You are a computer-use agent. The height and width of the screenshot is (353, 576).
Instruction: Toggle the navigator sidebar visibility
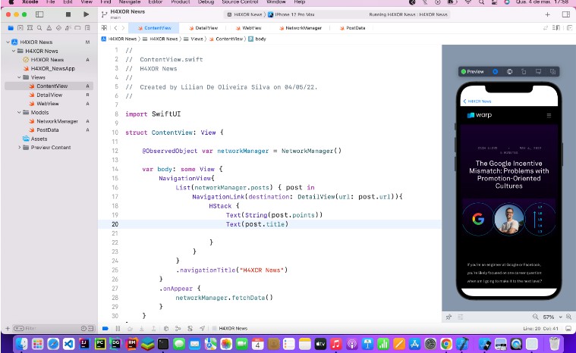(x=47, y=14)
